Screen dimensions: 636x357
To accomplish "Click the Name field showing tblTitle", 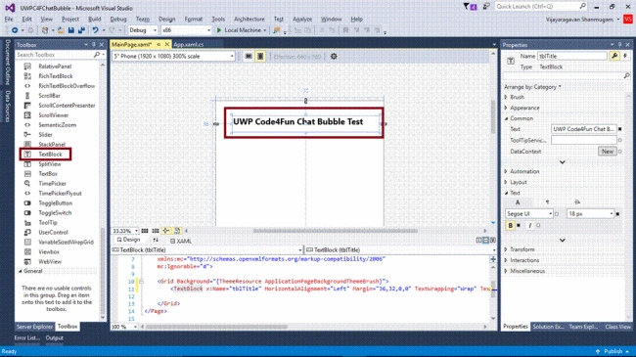I will tap(572, 56).
